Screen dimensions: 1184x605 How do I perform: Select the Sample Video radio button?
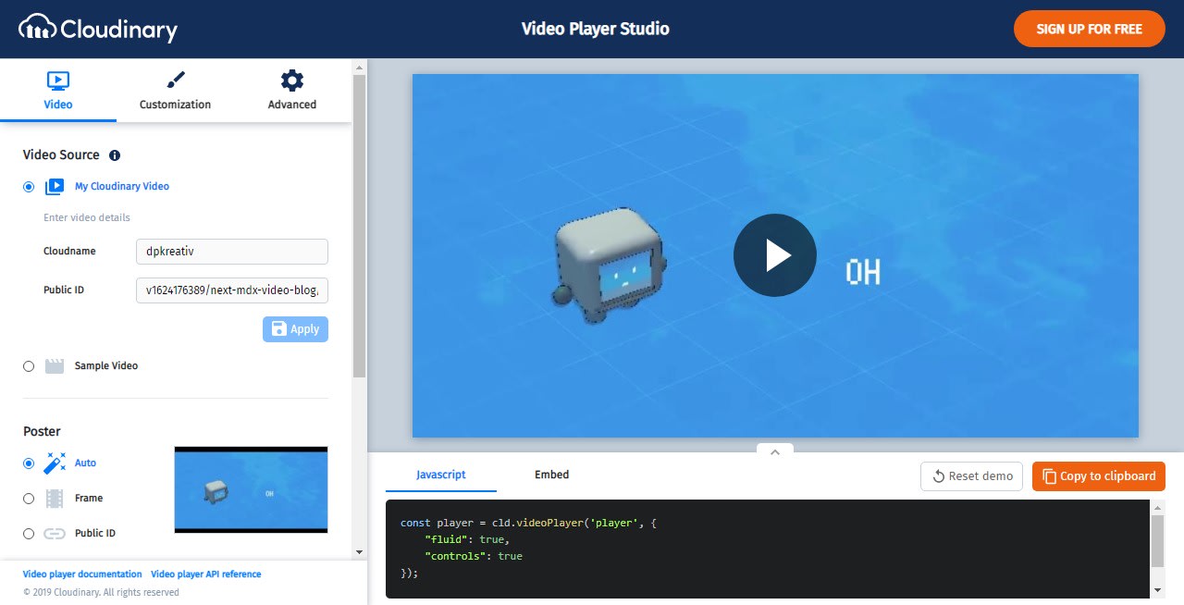29,366
